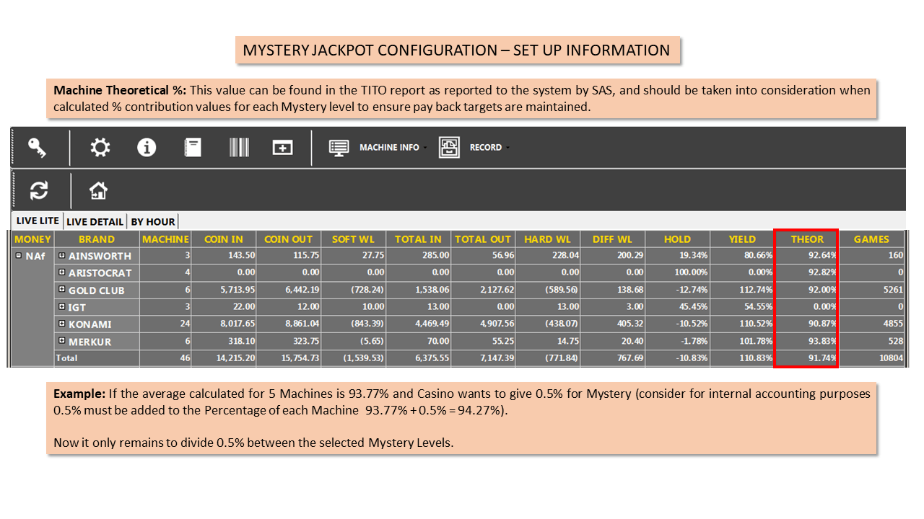
Task: Click the add ticket plus icon
Action: tap(282, 148)
